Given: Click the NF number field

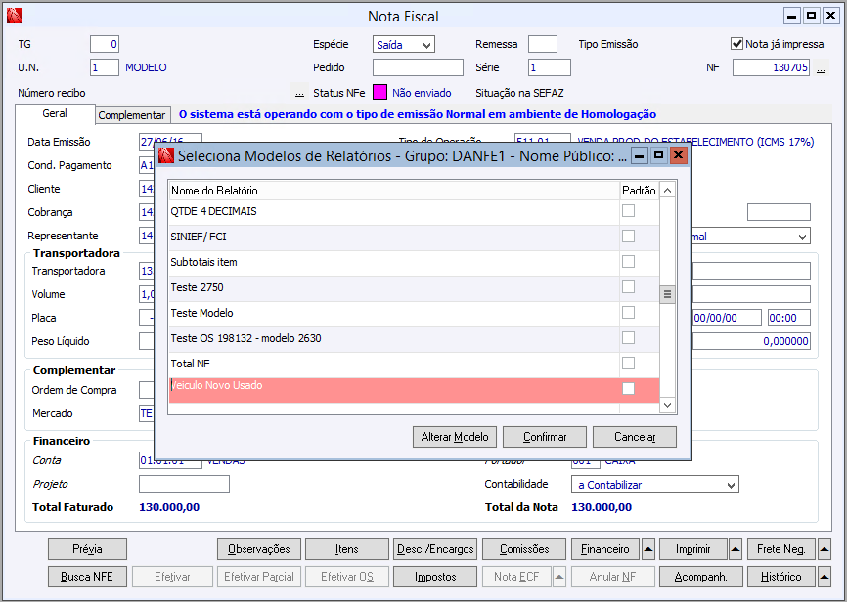Looking at the screenshot, I should pyautogui.click(x=771, y=67).
